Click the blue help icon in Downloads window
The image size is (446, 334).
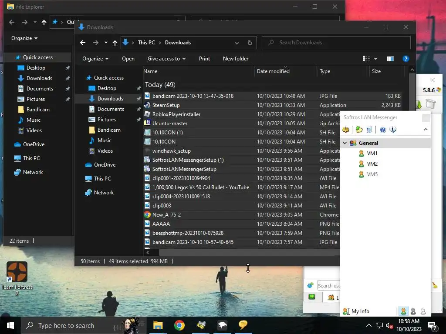[x=405, y=59]
